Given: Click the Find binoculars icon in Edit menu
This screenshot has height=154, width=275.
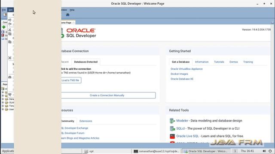Looking at the screenshot, I should click(10, 77).
